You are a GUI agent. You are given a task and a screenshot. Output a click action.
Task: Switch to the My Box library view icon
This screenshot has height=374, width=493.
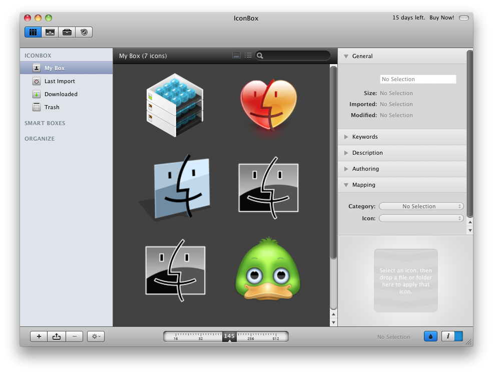pos(33,32)
